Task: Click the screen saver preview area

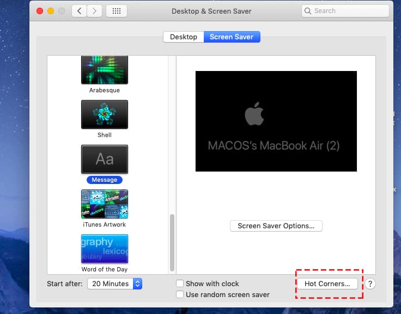Action: (276, 121)
